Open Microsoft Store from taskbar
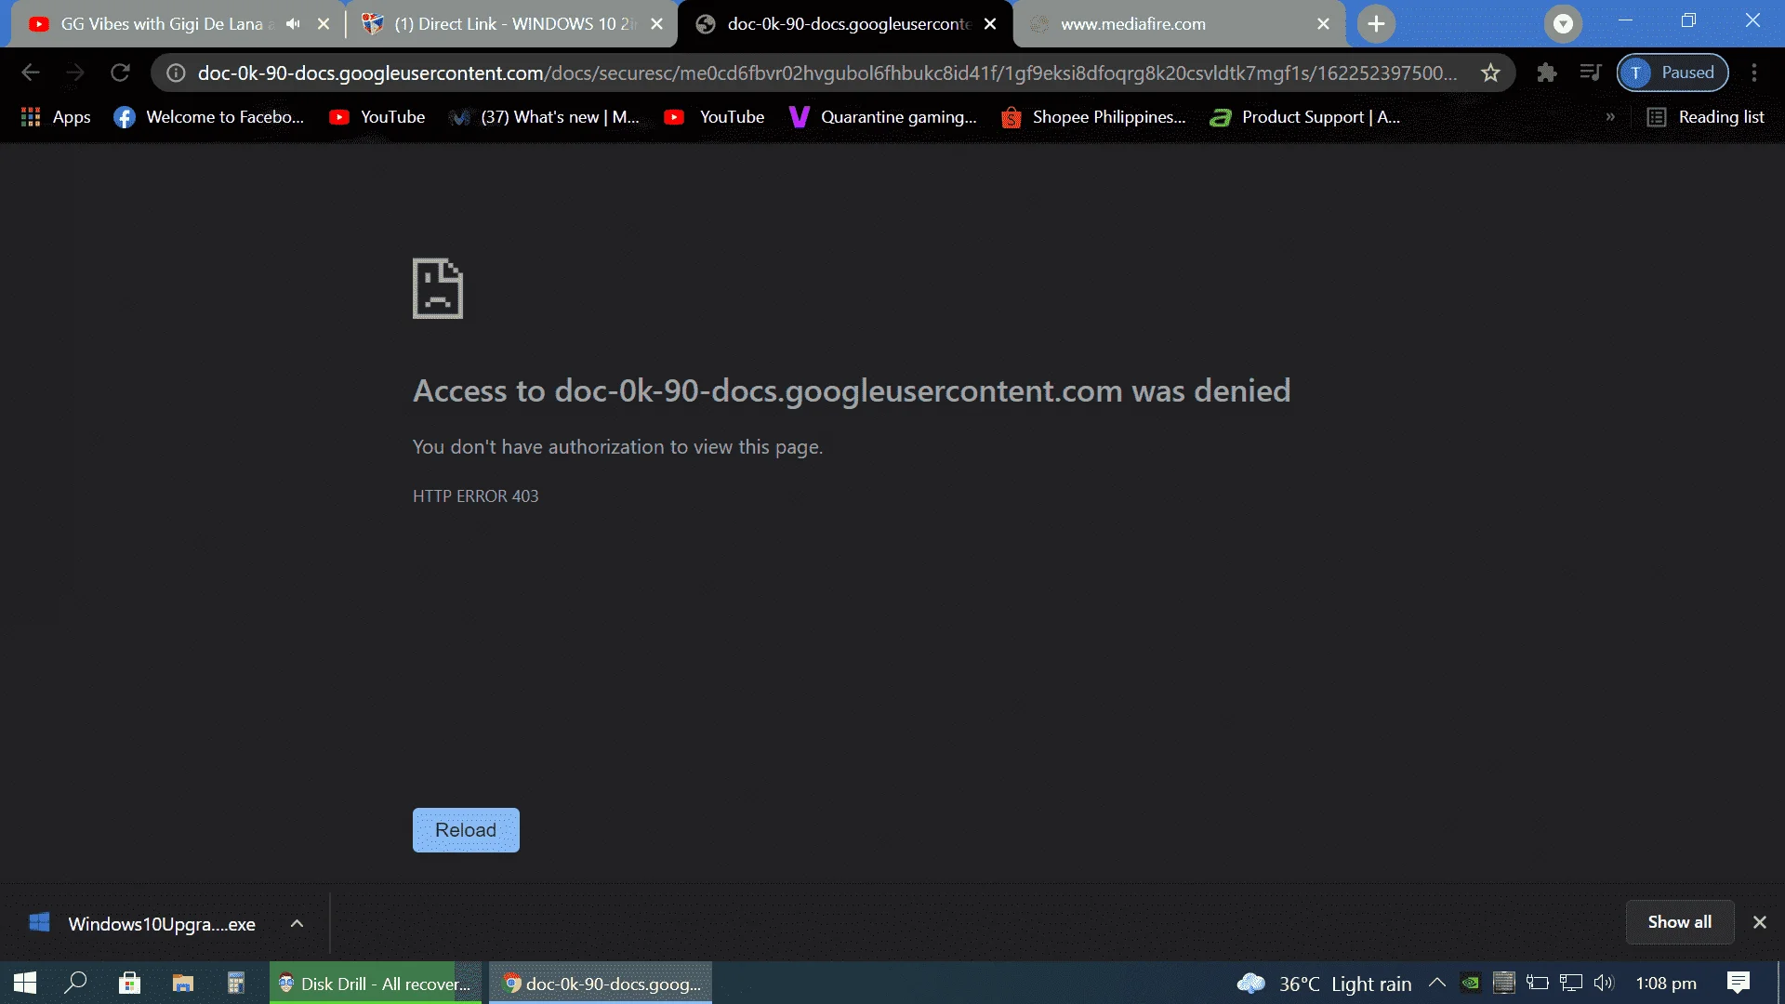1785x1004 pixels. (129, 984)
